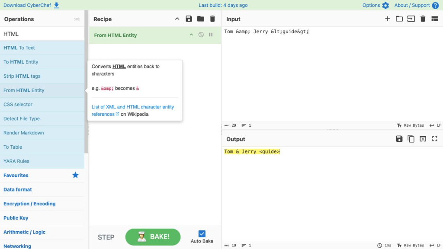
Task: Change input LF end-of-line sequence
Action: click(x=435, y=125)
